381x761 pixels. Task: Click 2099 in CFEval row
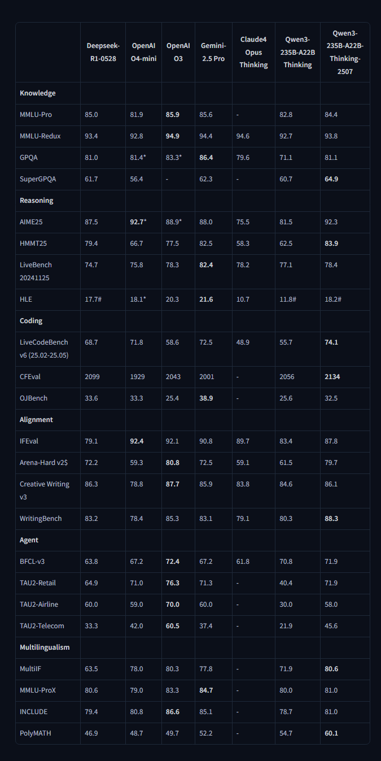[91, 377]
